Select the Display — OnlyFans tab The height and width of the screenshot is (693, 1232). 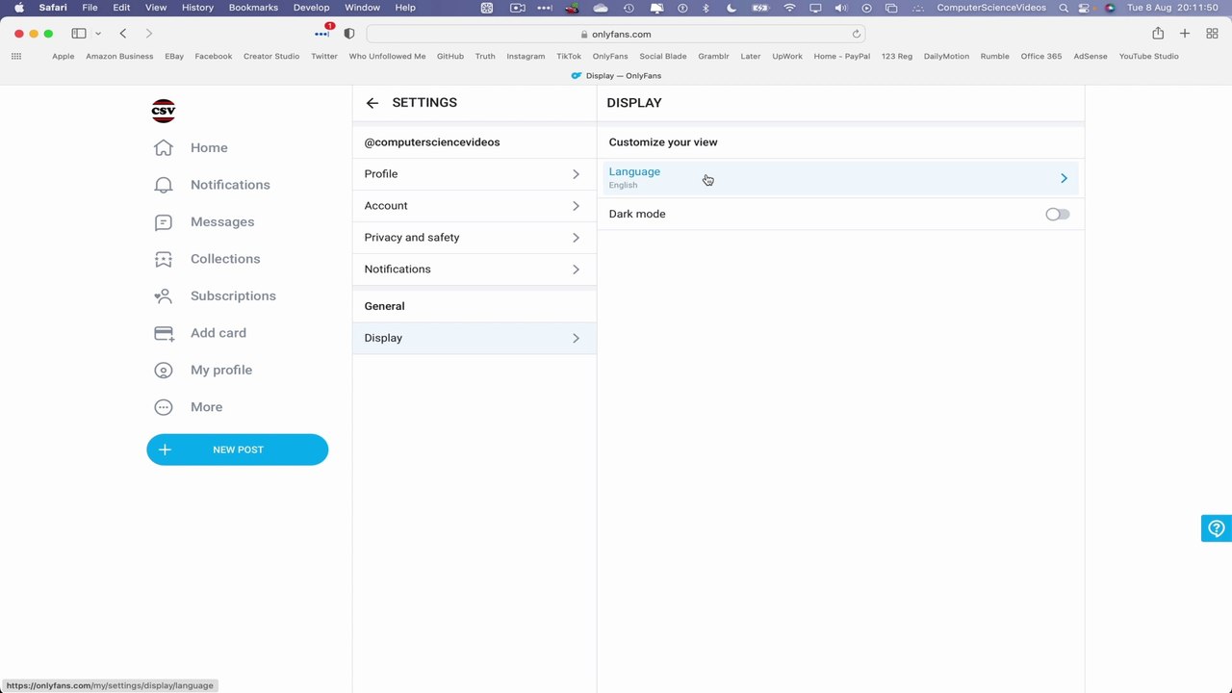(x=616, y=75)
